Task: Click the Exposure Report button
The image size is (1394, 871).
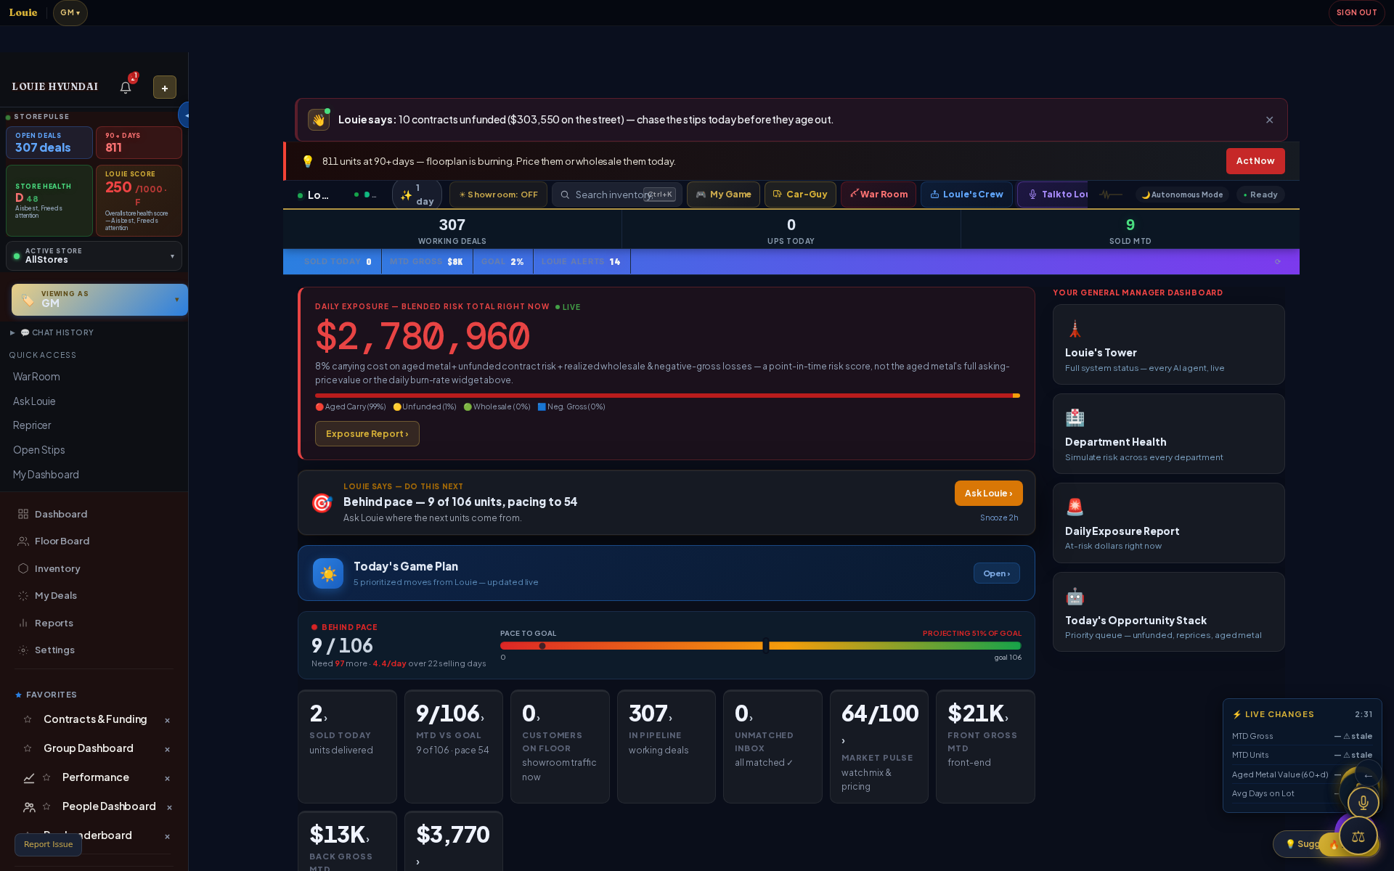Action: tap(367, 434)
